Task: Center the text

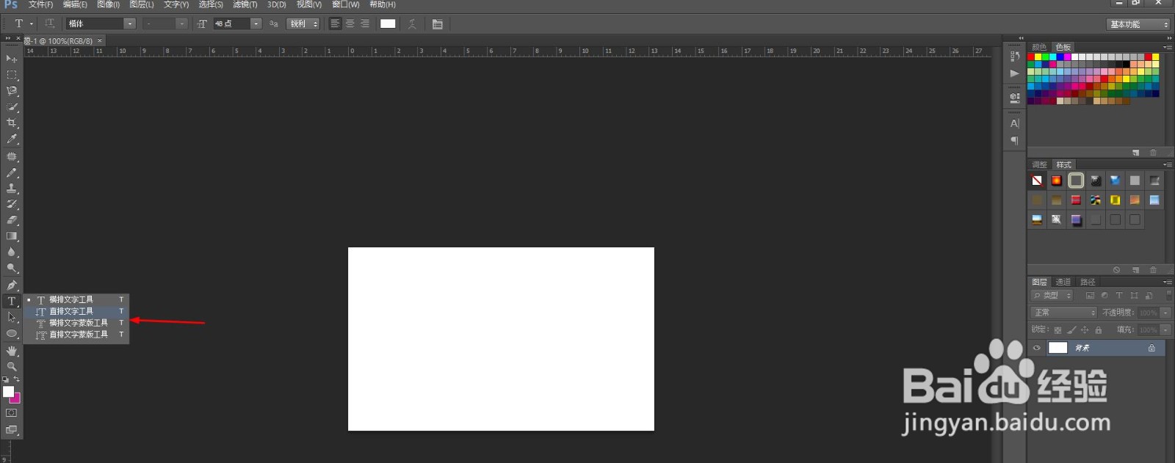Action: coord(350,23)
